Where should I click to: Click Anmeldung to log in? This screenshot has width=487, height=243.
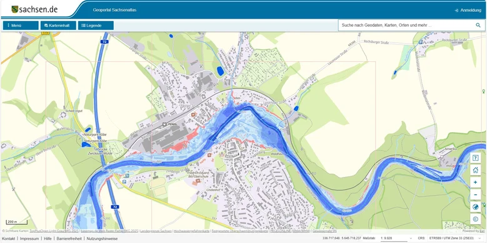coord(468,10)
